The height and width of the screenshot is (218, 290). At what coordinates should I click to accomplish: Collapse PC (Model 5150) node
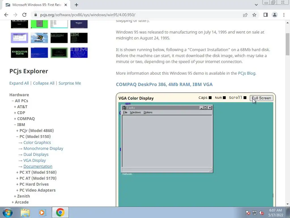coord(17,137)
